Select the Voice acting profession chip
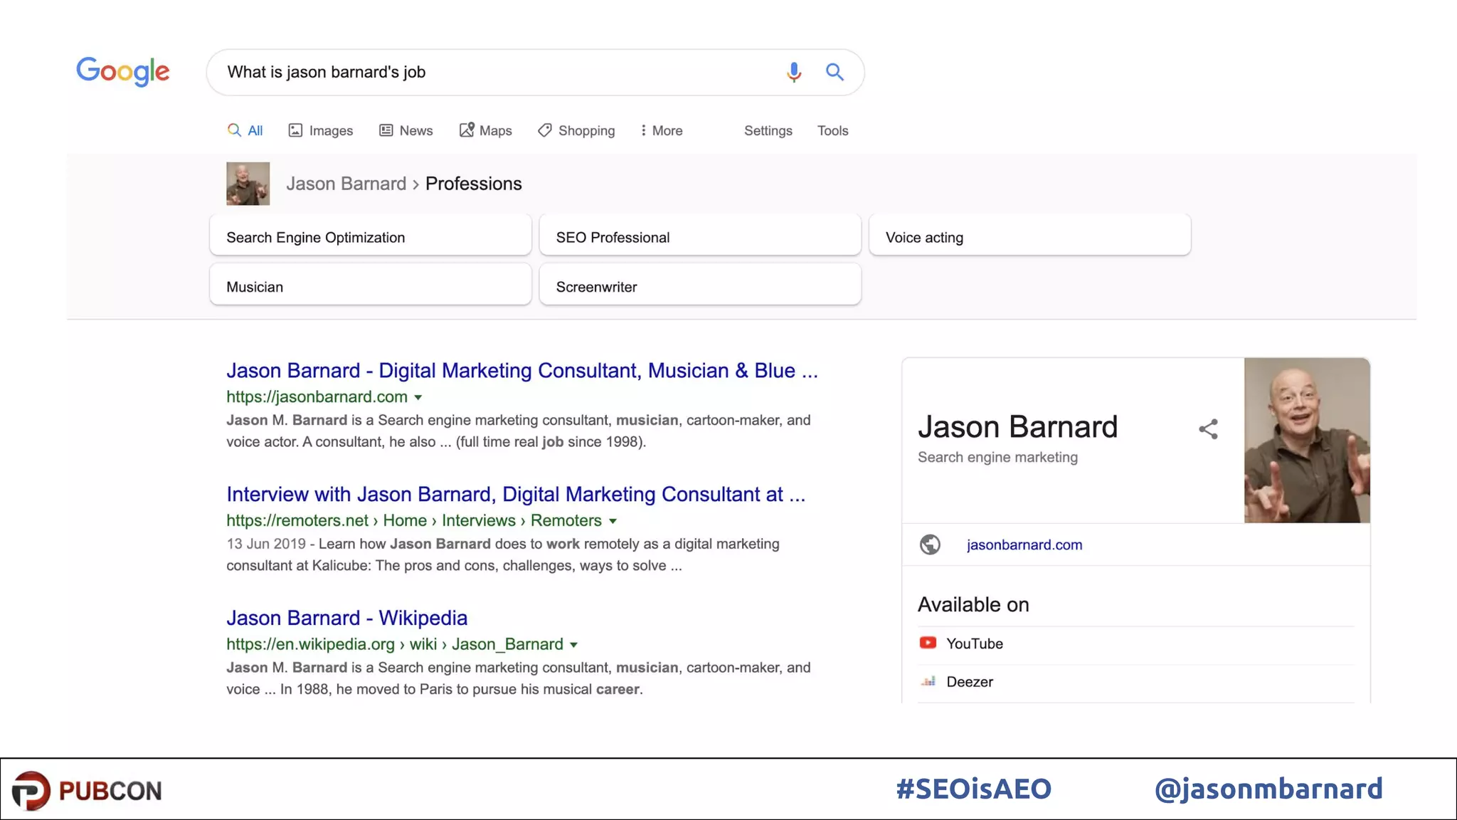This screenshot has height=820, width=1457. pyautogui.click(x=1029, y=237)
